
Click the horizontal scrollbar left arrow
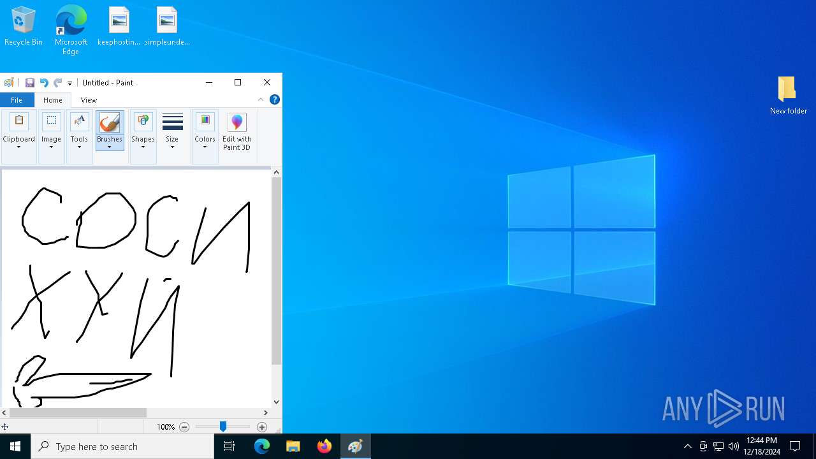pos(4,413)
